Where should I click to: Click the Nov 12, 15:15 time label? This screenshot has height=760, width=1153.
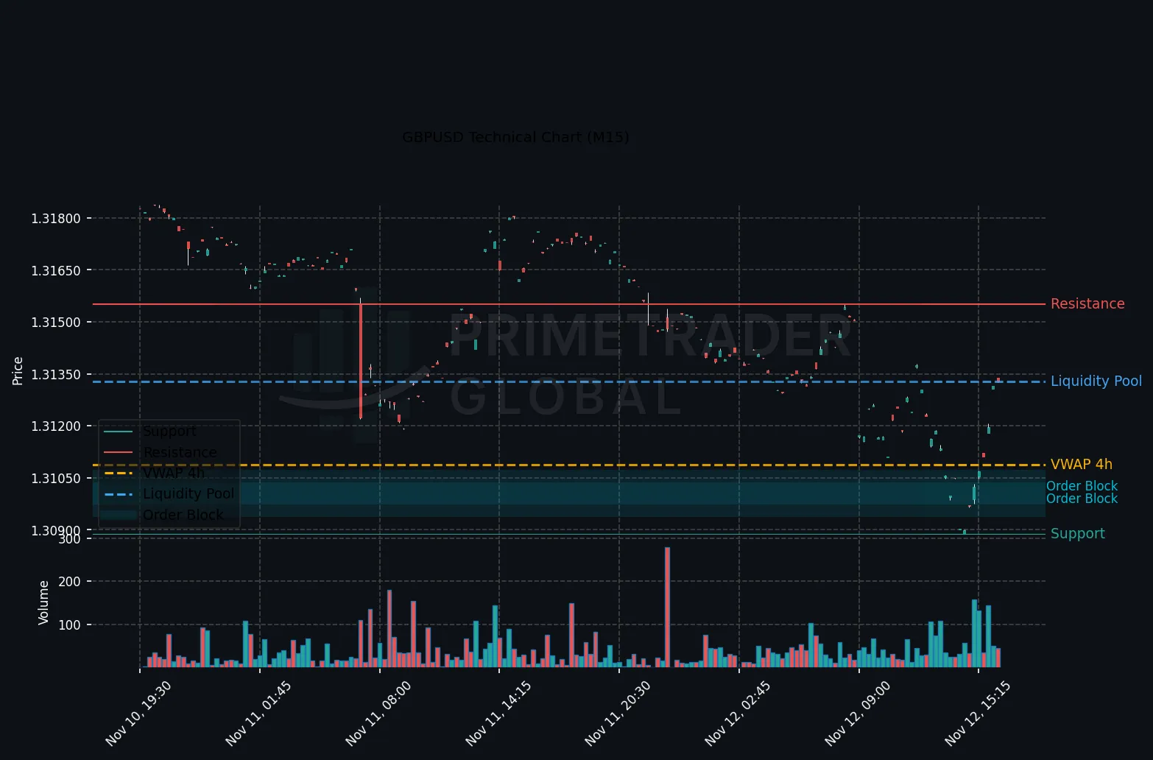click(x=979, y=714)
